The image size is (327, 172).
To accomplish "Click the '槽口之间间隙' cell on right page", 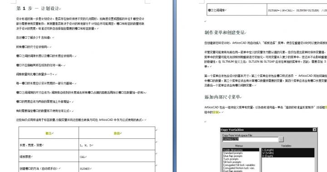I will coord(237,10).
